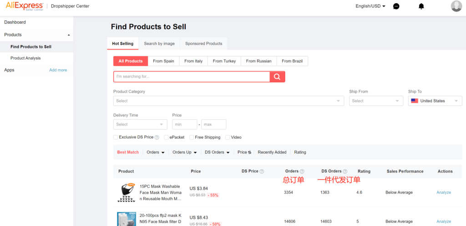466x226 pixels.
Task: Click the AliExpress Seller Center logo
Action: coord(25,6)
